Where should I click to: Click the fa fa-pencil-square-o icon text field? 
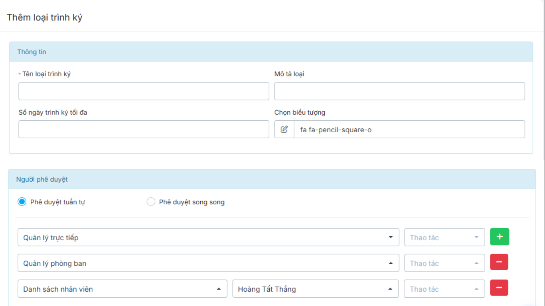[409, 129]
